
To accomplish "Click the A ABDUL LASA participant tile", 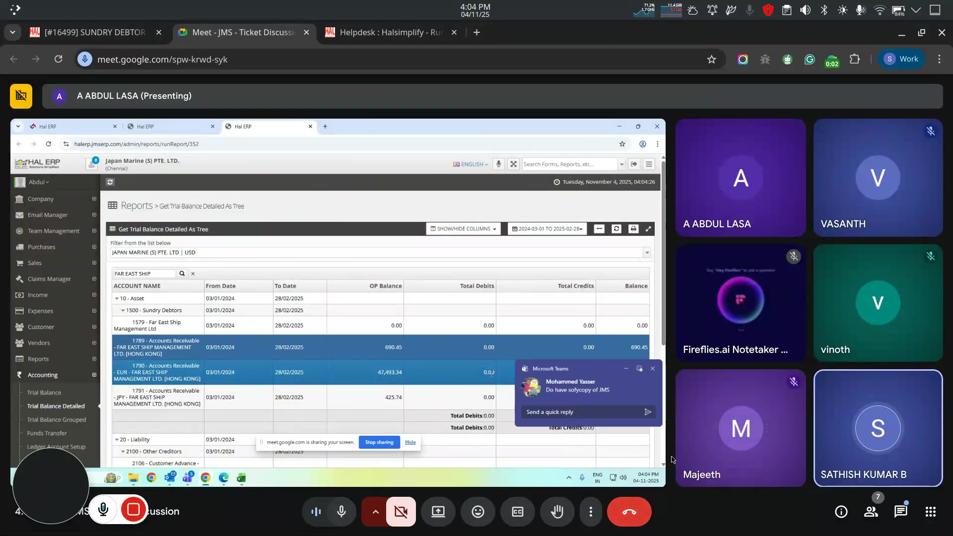I will coord(741,178).
